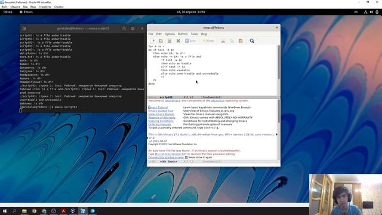Click the scissors Cut icon in Emacs toolbar

tap(223, 41)
